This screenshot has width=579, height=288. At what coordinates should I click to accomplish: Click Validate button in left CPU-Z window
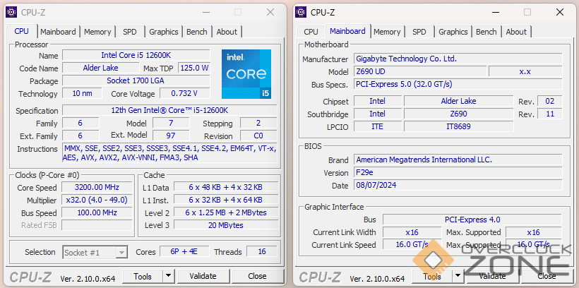pos(203,276)
